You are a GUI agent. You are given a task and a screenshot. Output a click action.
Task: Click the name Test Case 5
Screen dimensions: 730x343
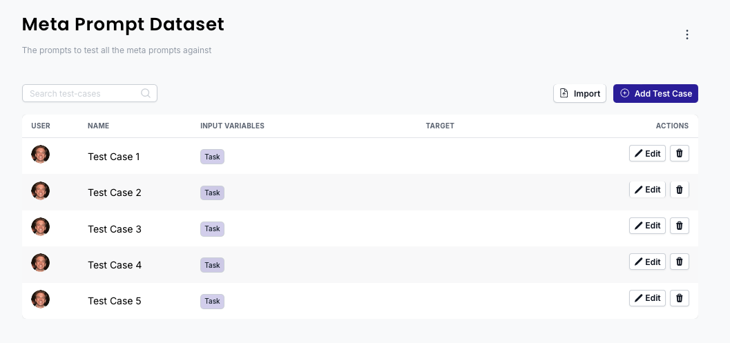click(115, 301)
